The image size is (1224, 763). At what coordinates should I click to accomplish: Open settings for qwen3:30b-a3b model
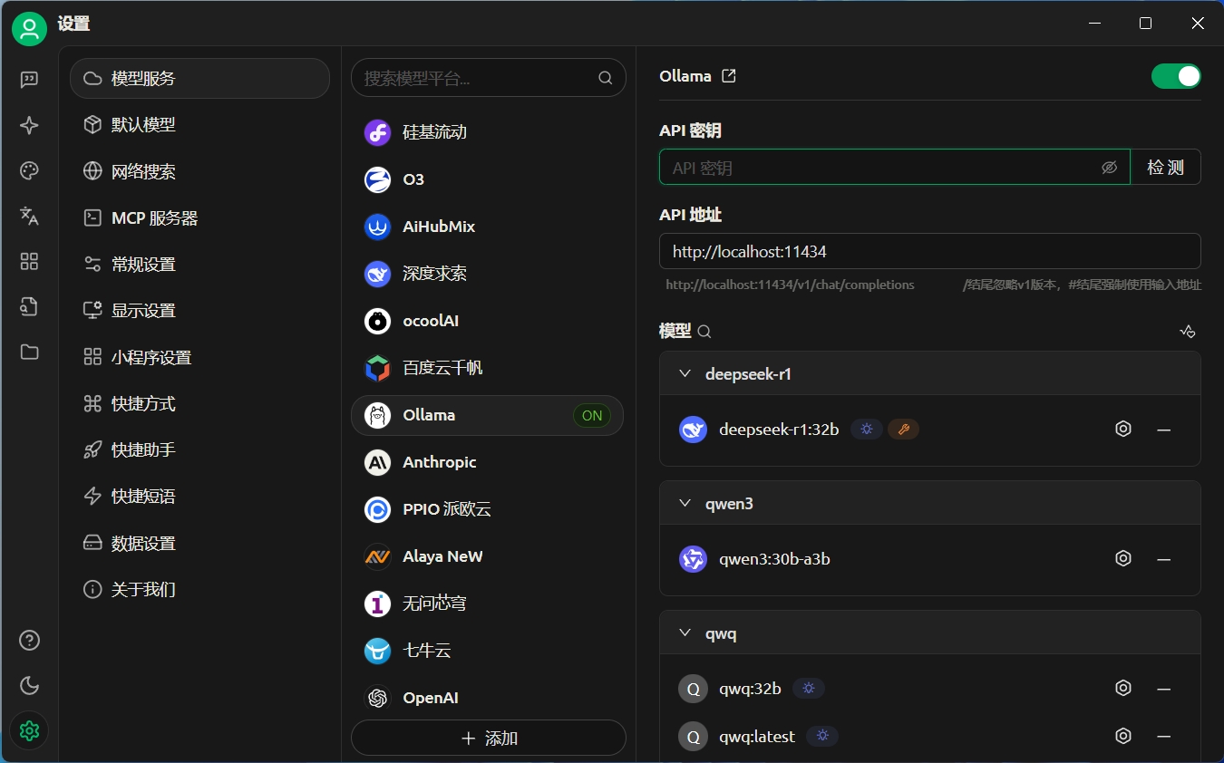pos(1123,558)
